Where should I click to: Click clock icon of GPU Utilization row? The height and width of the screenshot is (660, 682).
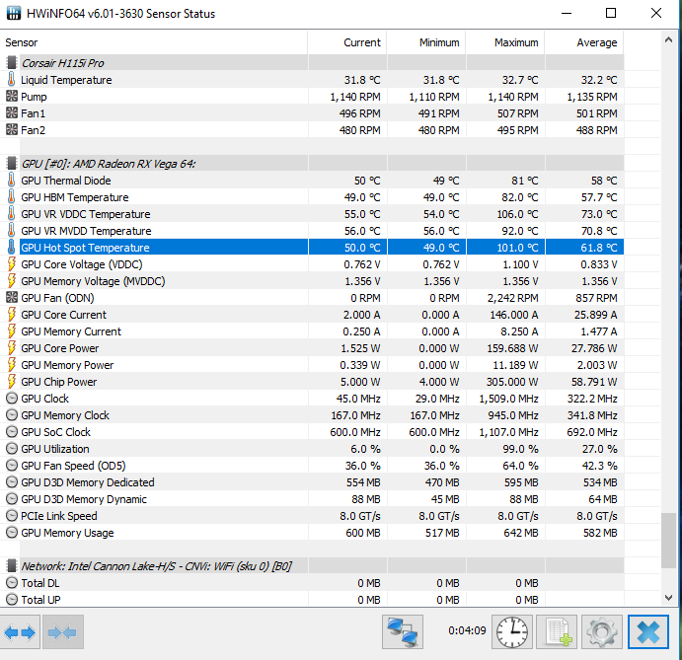point(12,448)
